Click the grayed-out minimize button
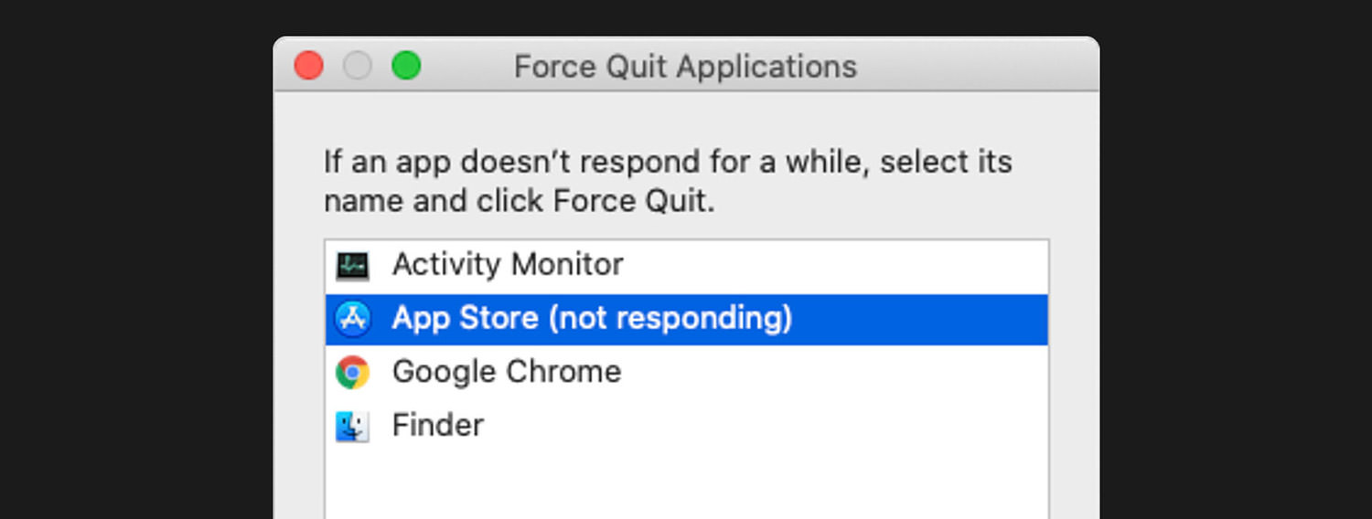 pyautogui.click(x=358, y=66)
